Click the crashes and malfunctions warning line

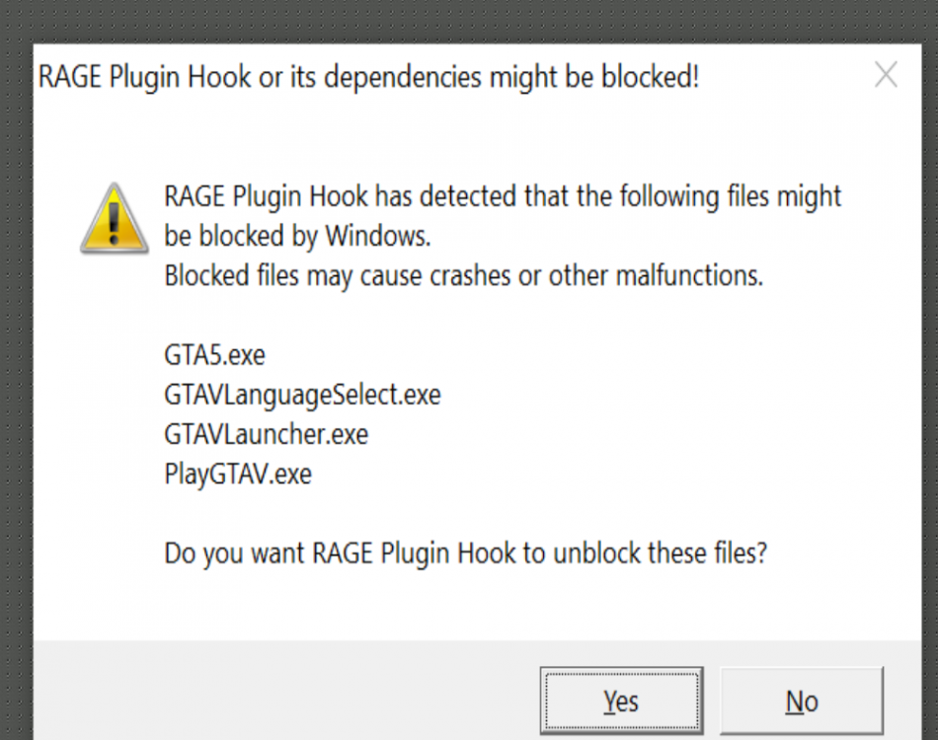click(x=462, y=275)
